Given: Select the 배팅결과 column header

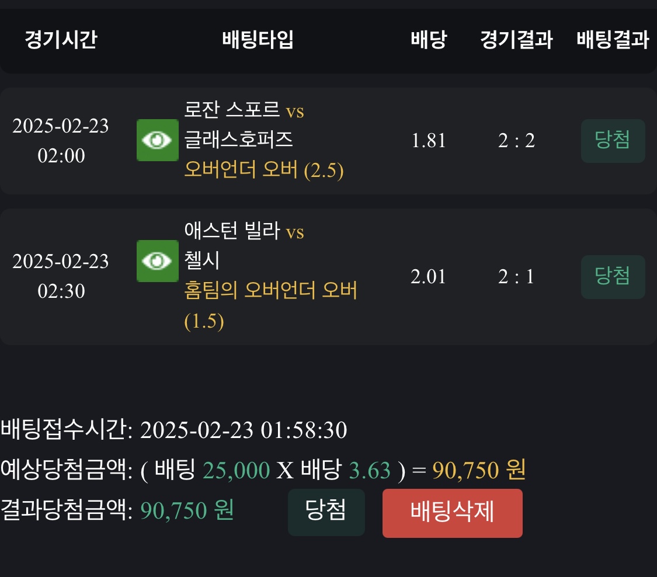Looking at the screenshot, I should click(613, 40).
